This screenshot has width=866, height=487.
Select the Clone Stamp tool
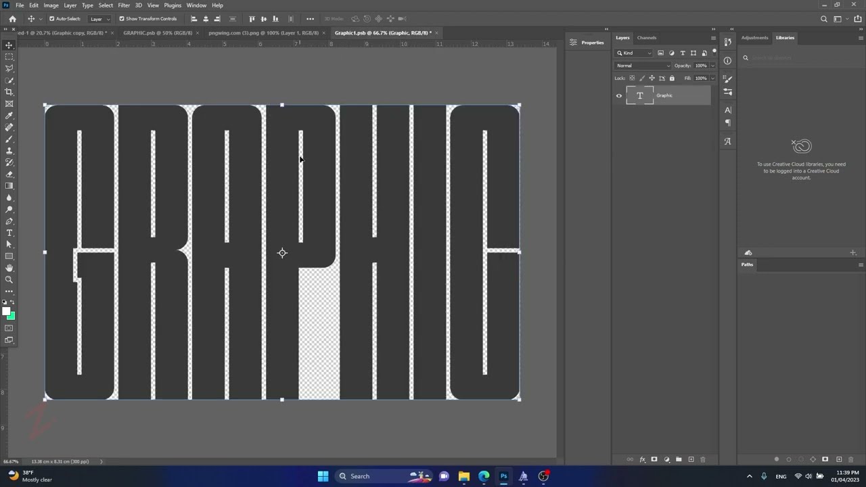coord(9,151)
